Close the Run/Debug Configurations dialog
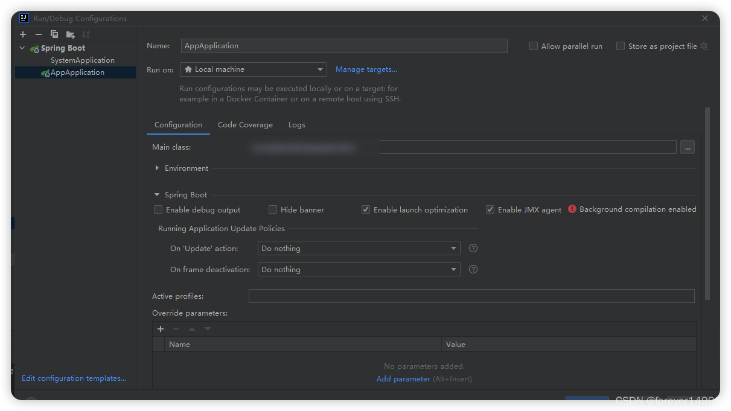 [705, 19]
